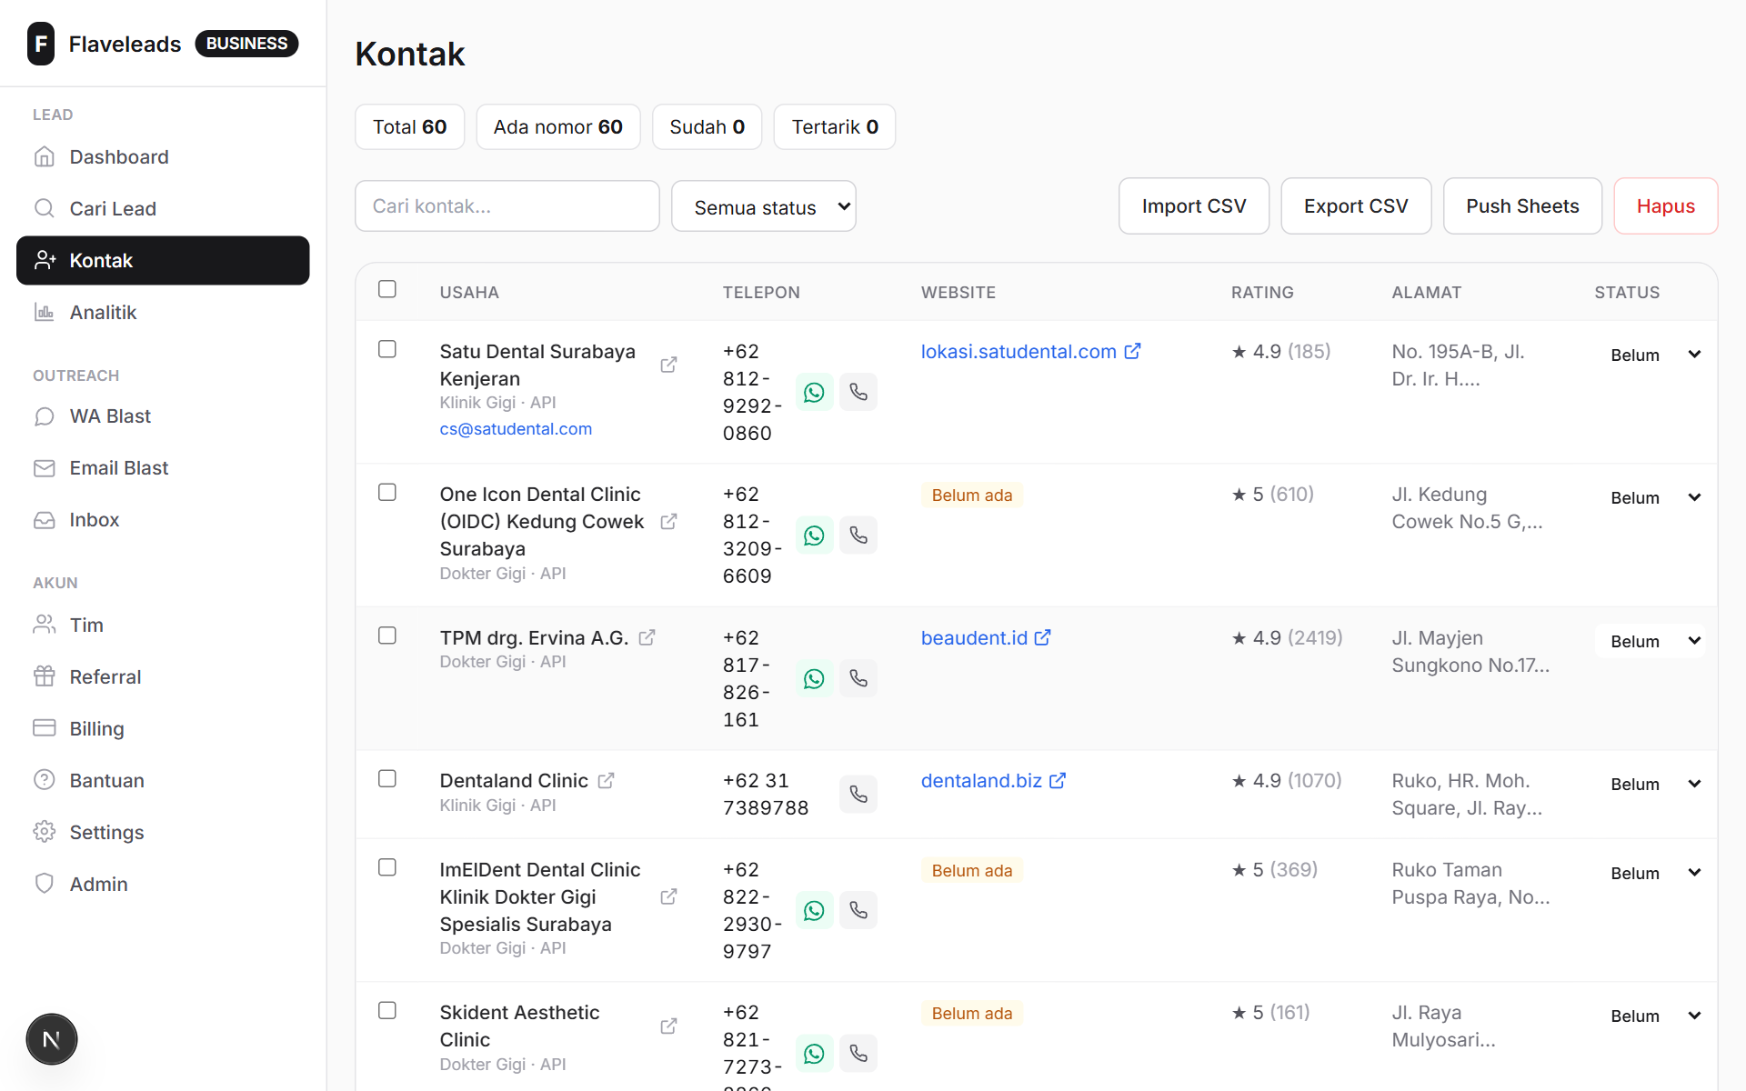Image resolution: width=1746 pixels, height=1091 pixels.
Task: Open external link icon beside One Icon Dental Clinic
Action: 668,521
